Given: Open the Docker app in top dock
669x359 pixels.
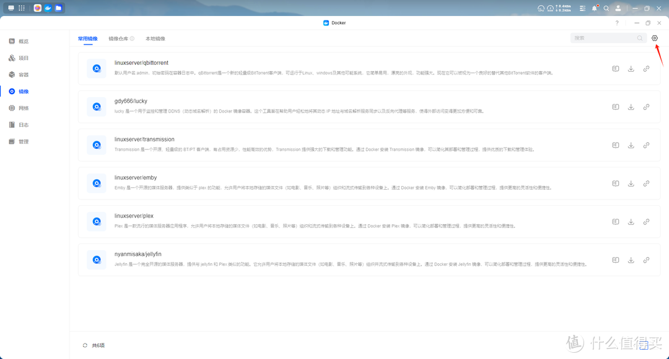Looking at the screenshot, I should (48, 8).
